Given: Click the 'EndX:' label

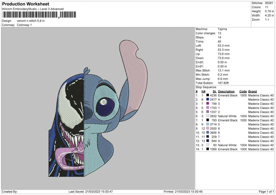Looking at the screenshot, I should 200,62.
